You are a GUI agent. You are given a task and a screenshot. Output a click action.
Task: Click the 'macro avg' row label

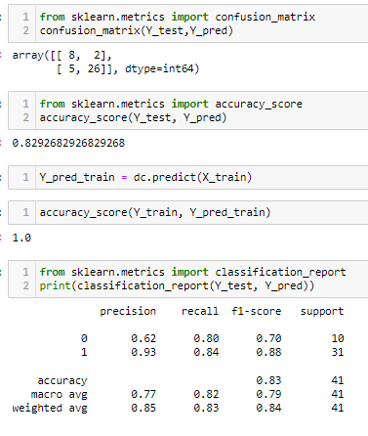(59, 394)
